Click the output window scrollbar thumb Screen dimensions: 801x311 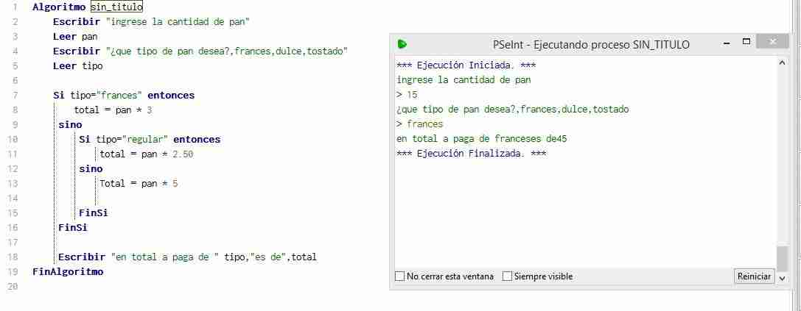point(782,259)
